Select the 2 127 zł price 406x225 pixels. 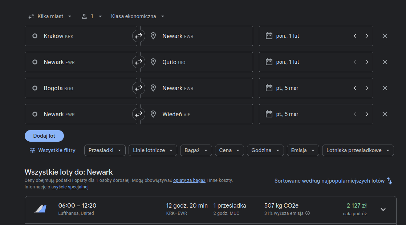pyautogui.click(x=357, y=206)
